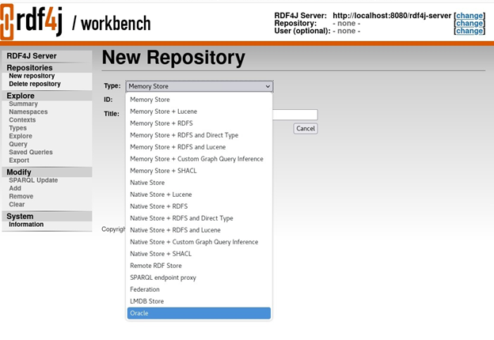
Task: Open Contexts in sidebar
Action: click(x=22, y=120)
